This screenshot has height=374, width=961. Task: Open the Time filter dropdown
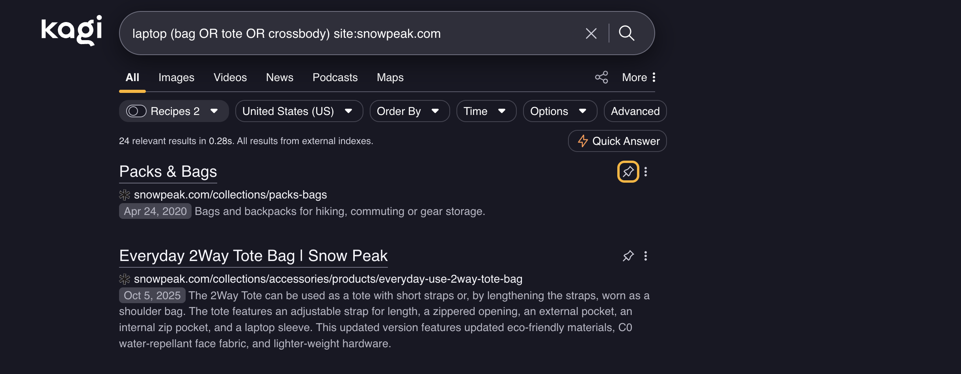(486, 111)
